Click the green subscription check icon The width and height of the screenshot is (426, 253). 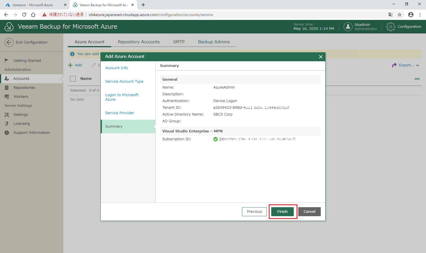click(x=216, y=139)
